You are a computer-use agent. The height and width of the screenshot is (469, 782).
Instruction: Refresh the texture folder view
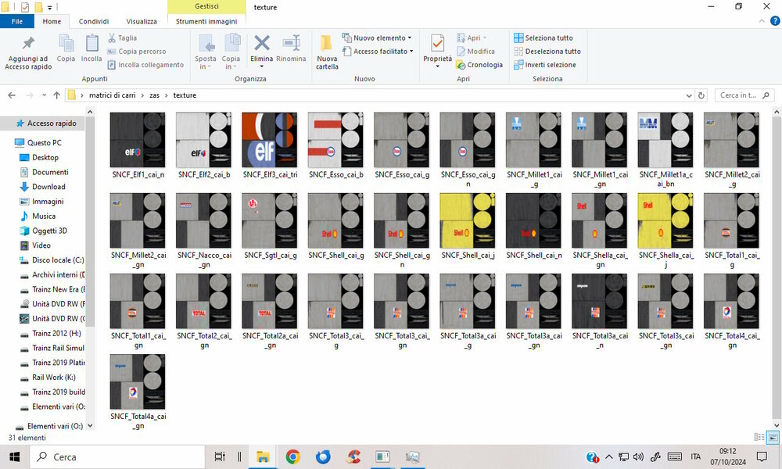coord(701,95)
